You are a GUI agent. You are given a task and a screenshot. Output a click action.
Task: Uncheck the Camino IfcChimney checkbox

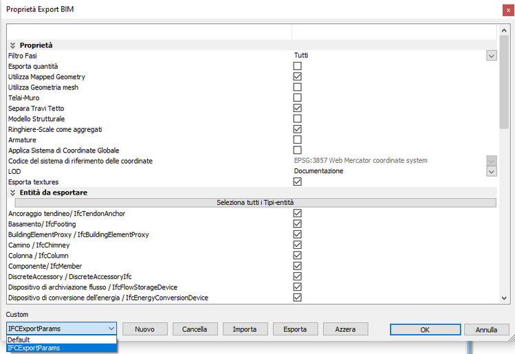(x=297, y=245)
